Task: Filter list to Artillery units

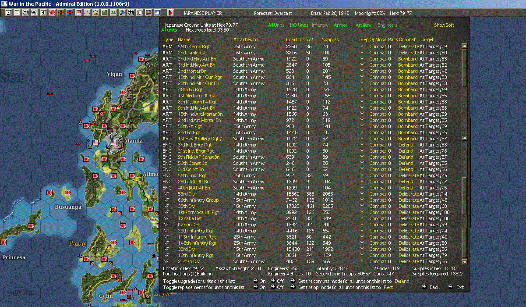Action: point(364,25)
